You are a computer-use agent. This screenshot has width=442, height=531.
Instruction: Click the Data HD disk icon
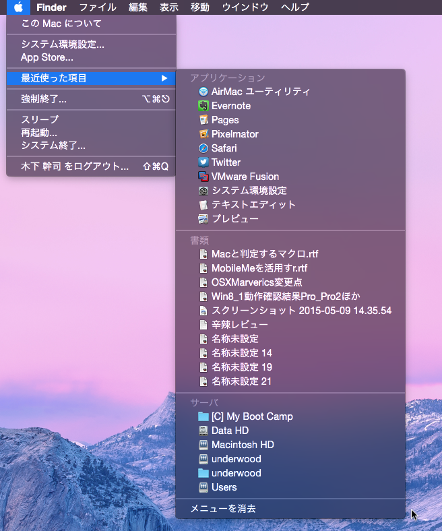203,431
